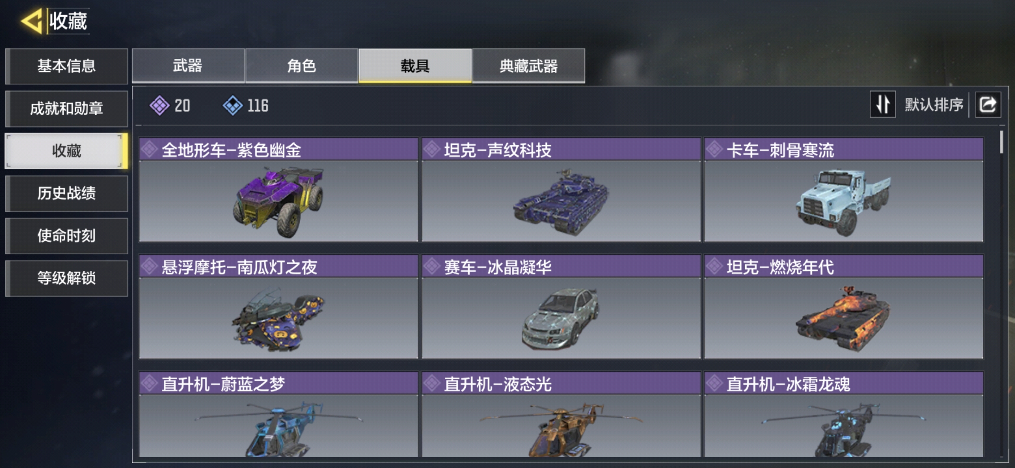Select the 卡车-刺骨寒流 truck skin
The height and width of the screenshot is (468, 1015).
point(844,190)
